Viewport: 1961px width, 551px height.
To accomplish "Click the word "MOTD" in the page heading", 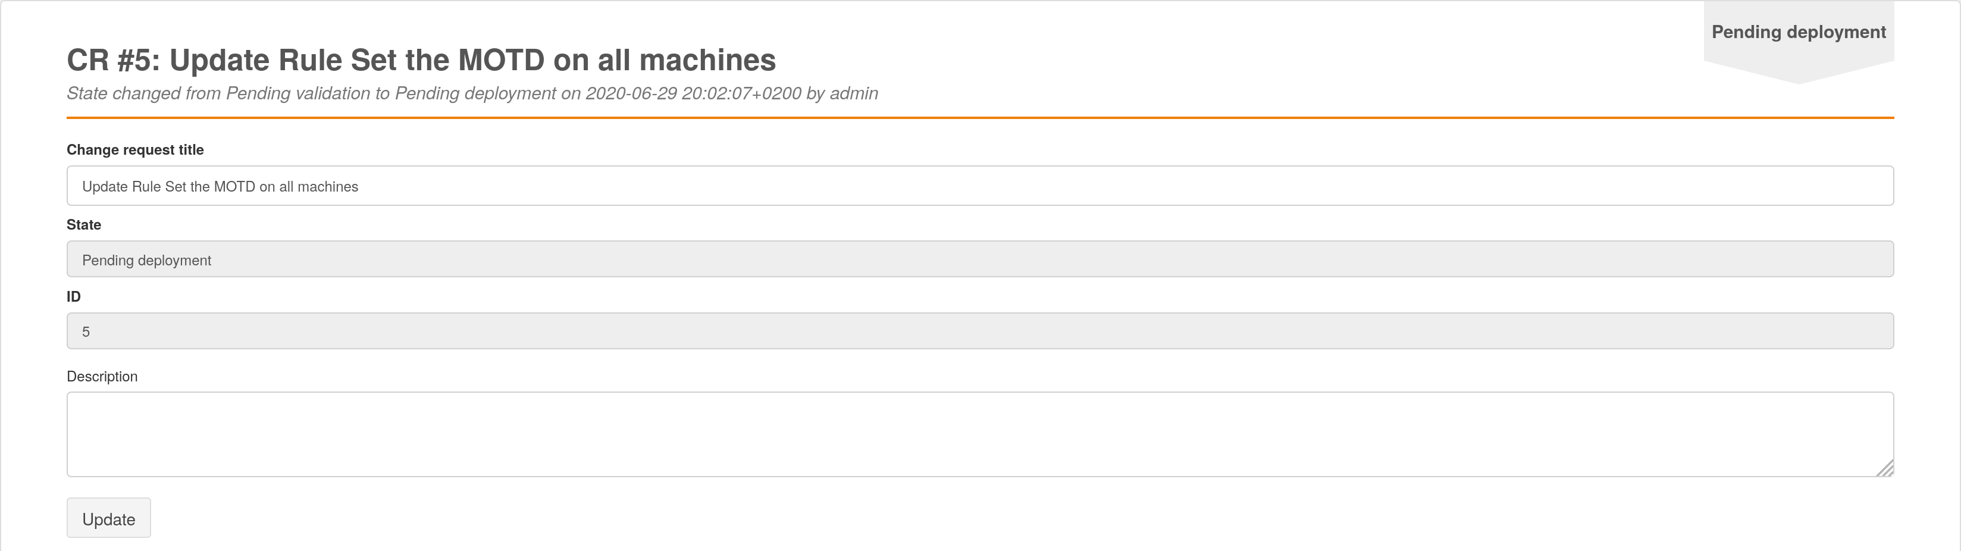I will pyautogui.click(x=502, y=60).
